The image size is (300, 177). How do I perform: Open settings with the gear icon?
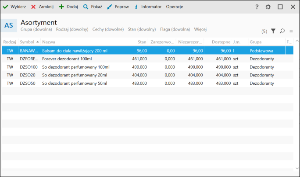tap(268, 7)
